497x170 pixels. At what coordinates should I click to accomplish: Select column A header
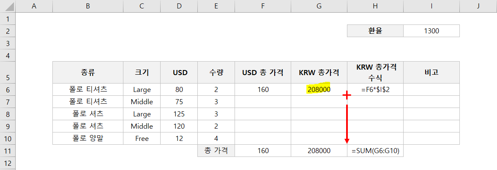click(x=34, y=6)
